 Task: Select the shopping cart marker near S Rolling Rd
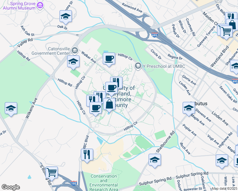(x=52, y=173)
